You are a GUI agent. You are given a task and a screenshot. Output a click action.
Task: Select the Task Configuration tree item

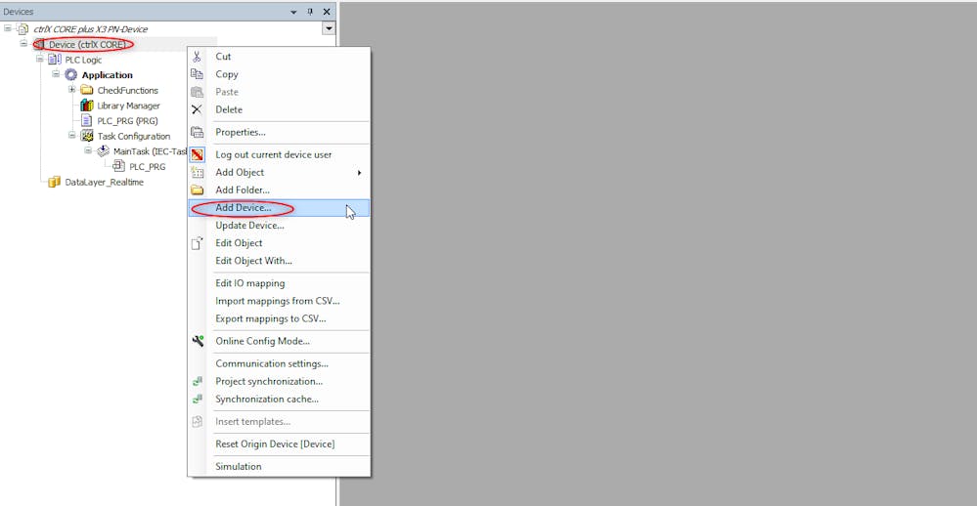(133, 136)
